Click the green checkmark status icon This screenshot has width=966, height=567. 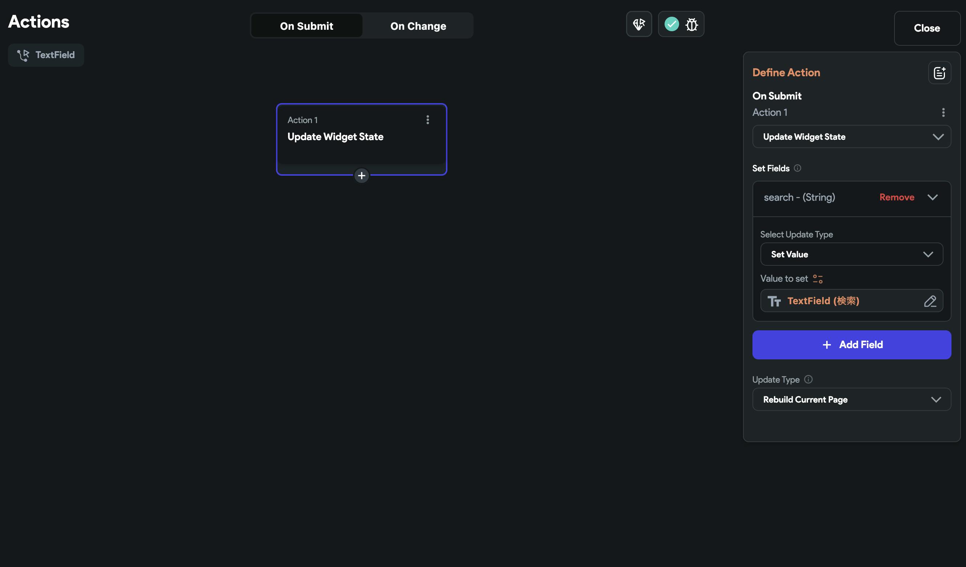coord(671,24)
